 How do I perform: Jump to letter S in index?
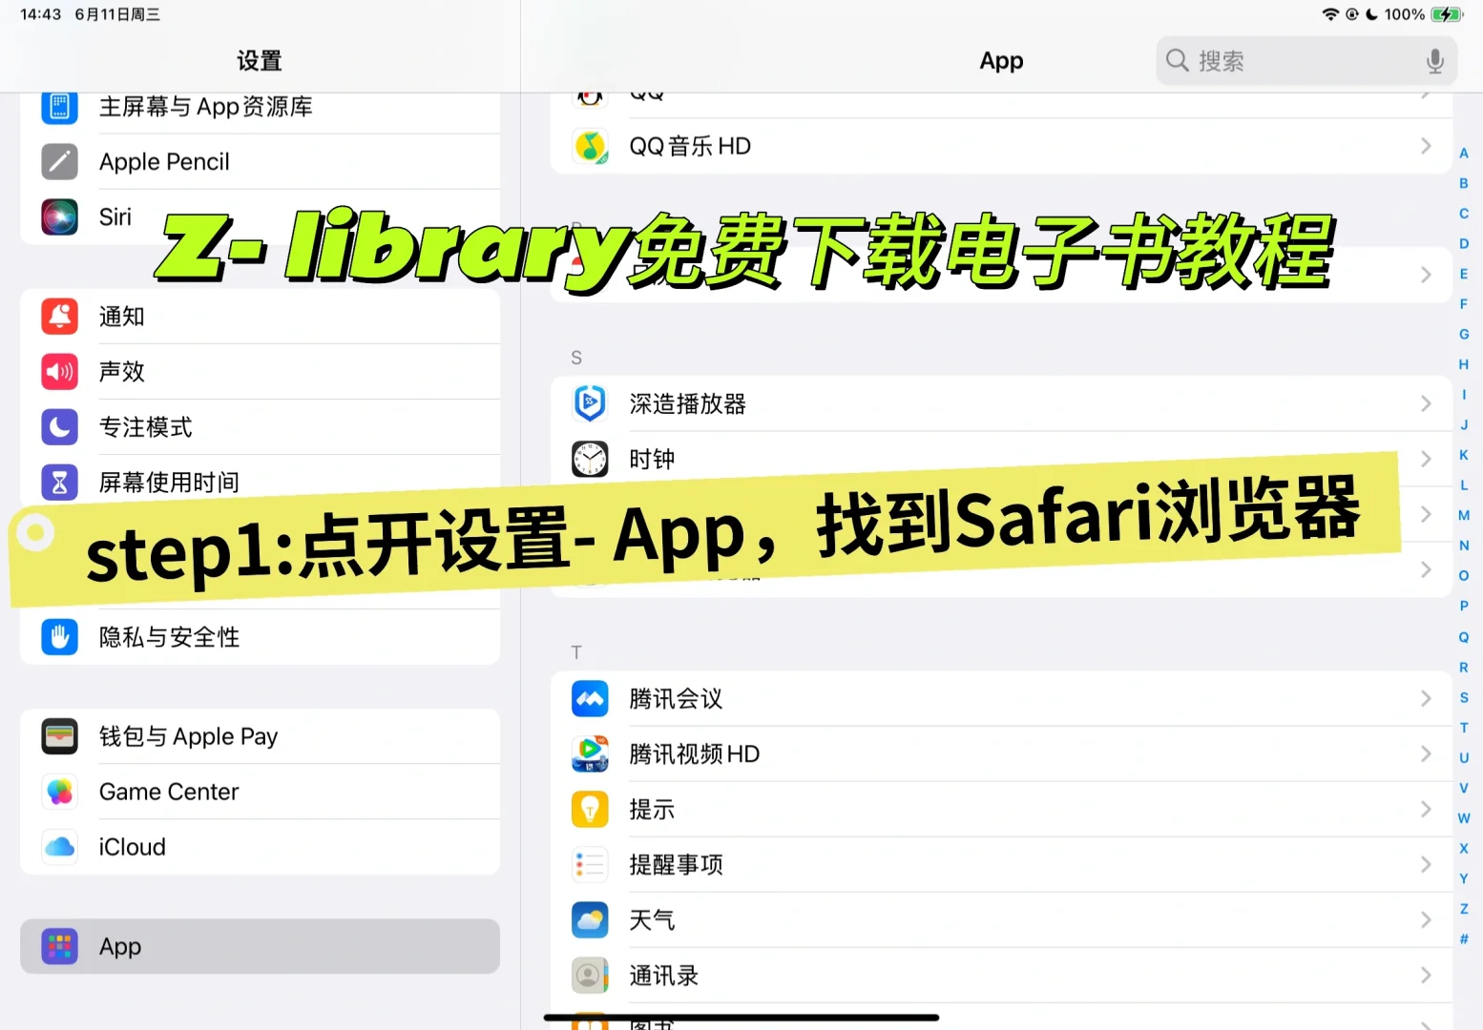tap(1464, 697)
